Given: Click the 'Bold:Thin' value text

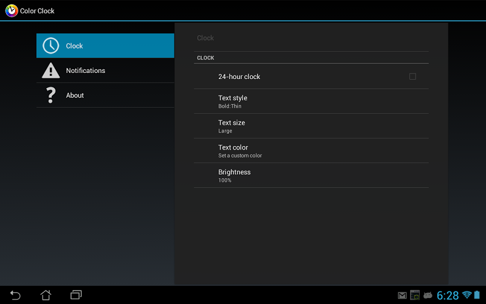Looking at the screenshot, I should tap(230, 106).
